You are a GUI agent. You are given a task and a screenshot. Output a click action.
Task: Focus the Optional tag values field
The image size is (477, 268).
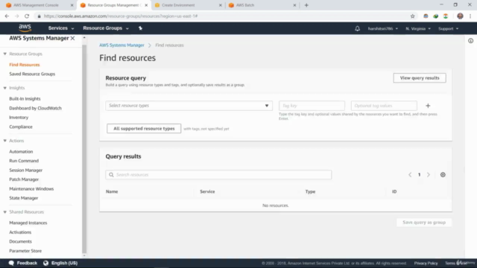[x=384, y=106]
